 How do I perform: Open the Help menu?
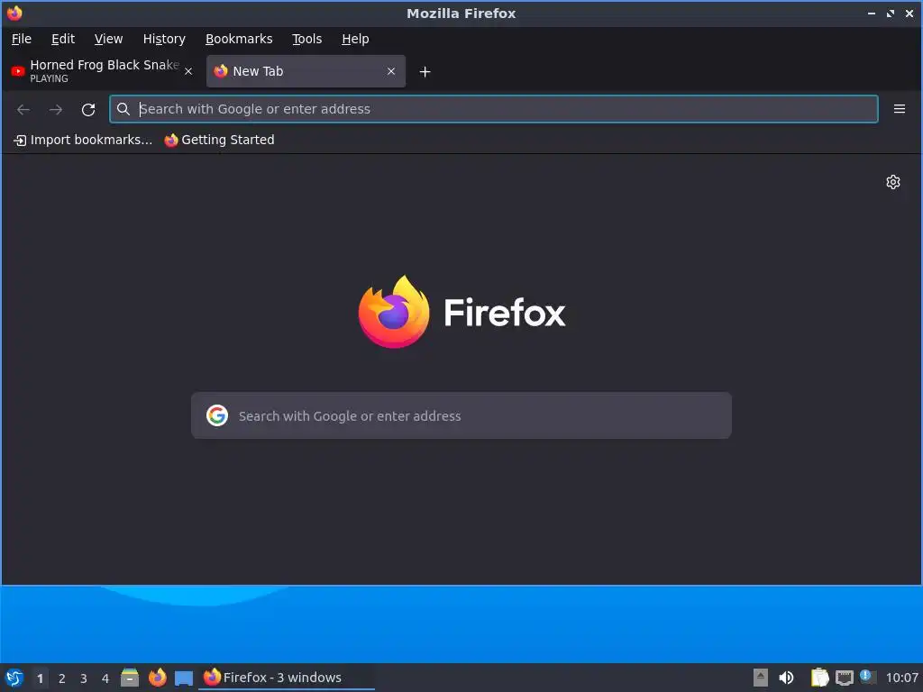click(x=355, y=39)
